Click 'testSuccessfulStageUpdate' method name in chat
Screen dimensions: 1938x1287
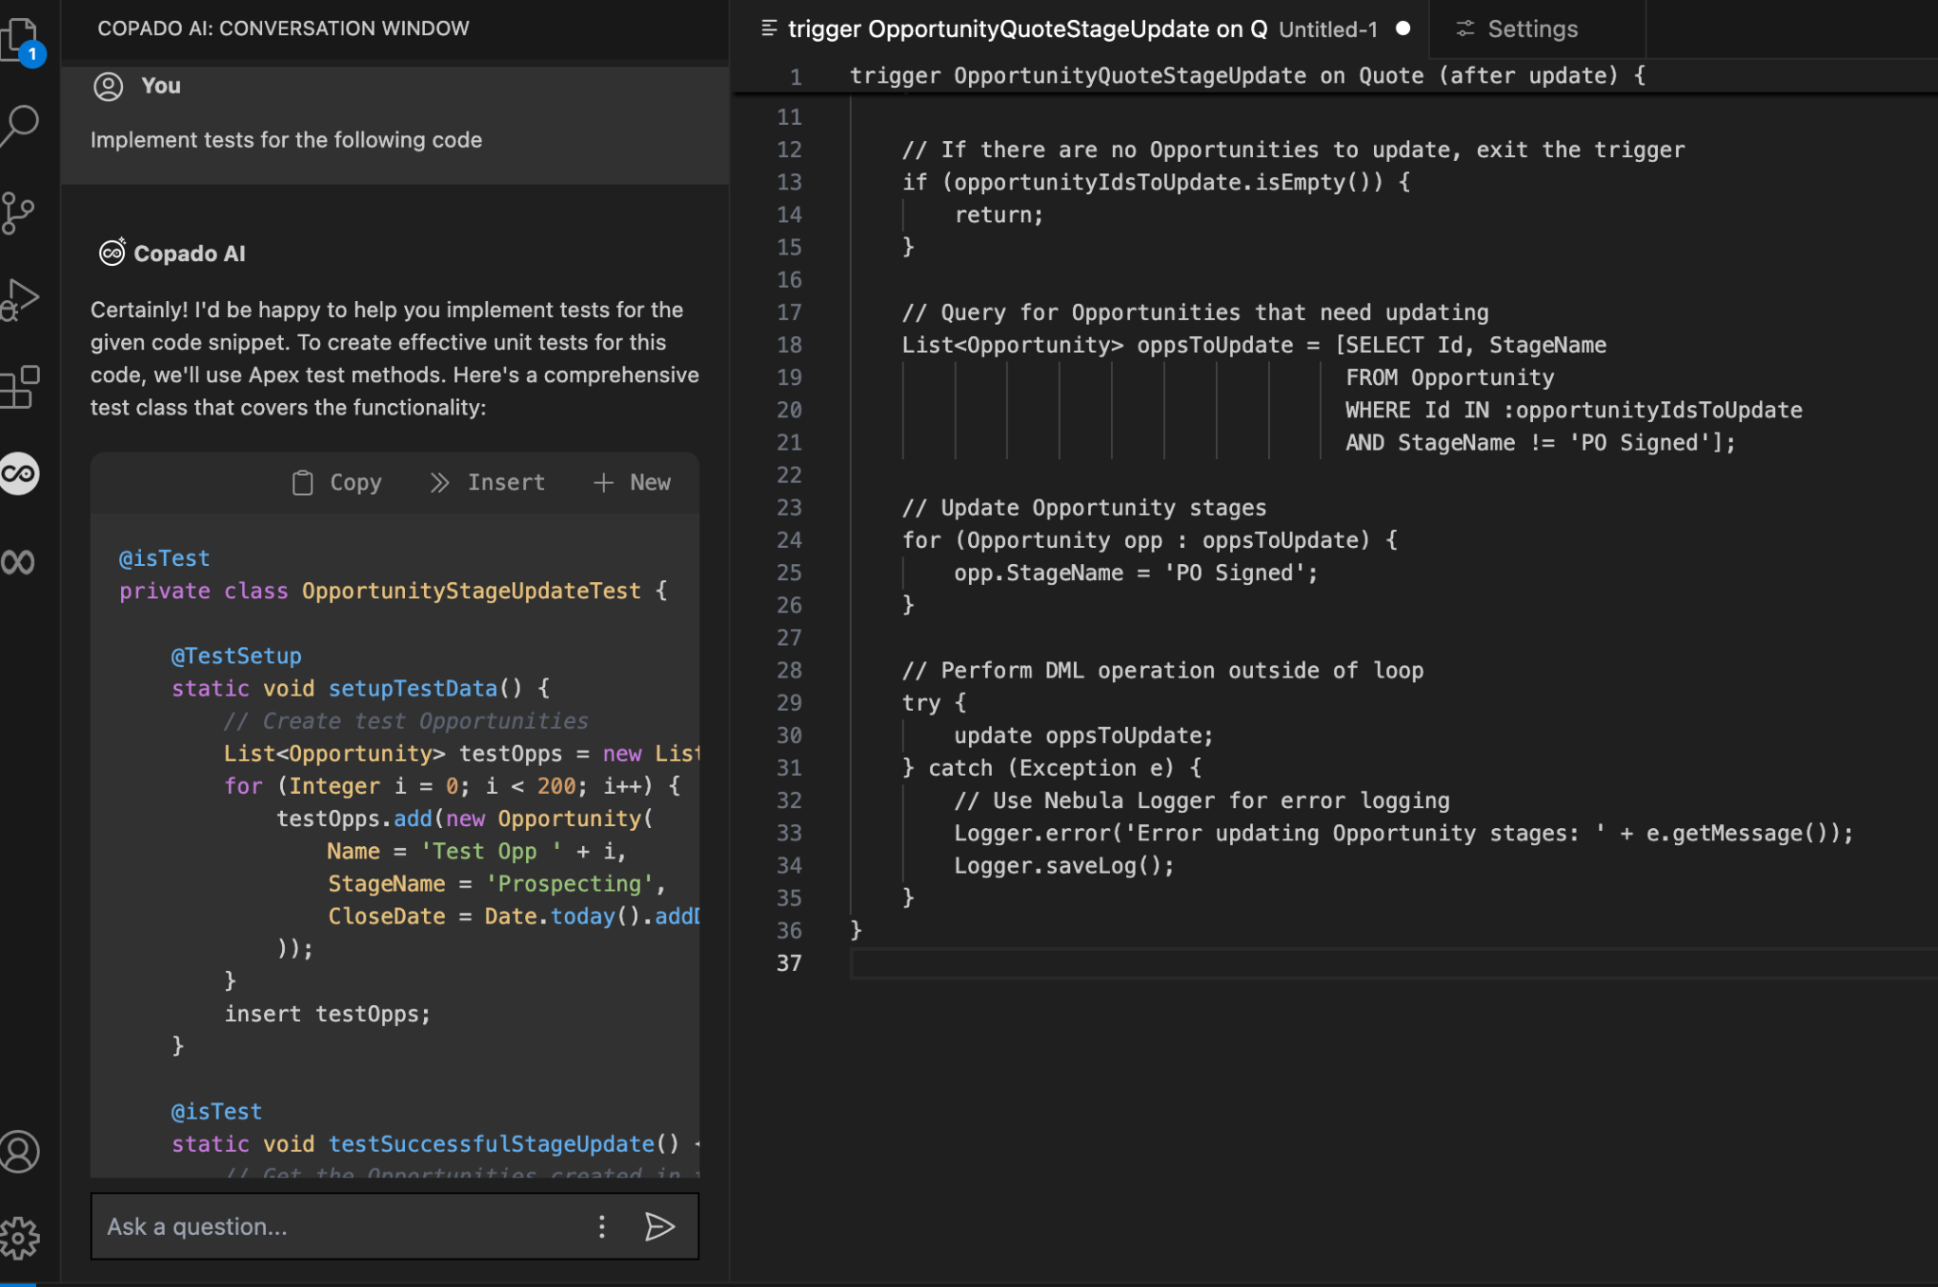491,1144
